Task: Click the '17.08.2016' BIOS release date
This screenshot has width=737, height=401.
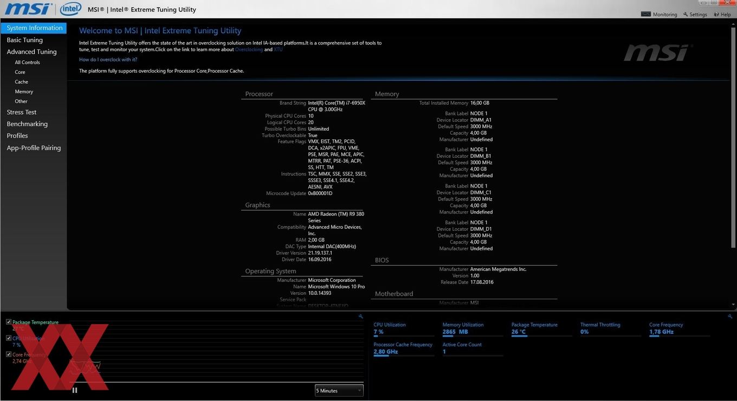Action: coord(482,282)
